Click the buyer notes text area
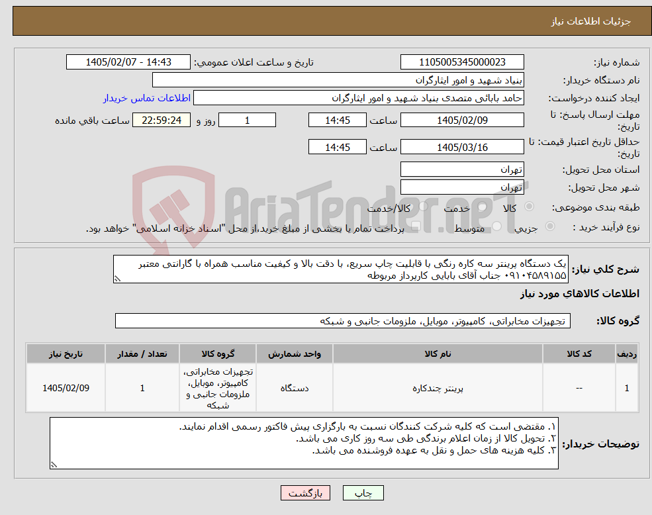This screenshot has width=652, height=515. 304,444
